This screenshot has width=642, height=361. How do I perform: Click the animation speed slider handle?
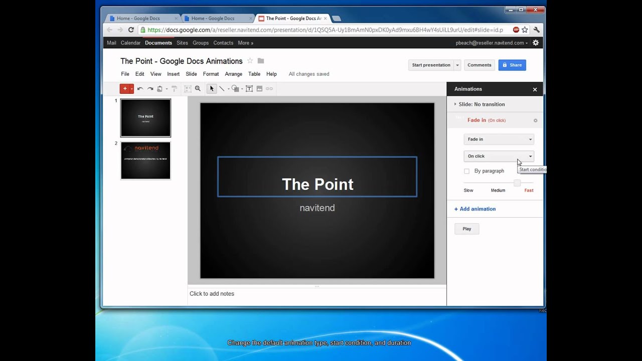[x=517, y=183]
